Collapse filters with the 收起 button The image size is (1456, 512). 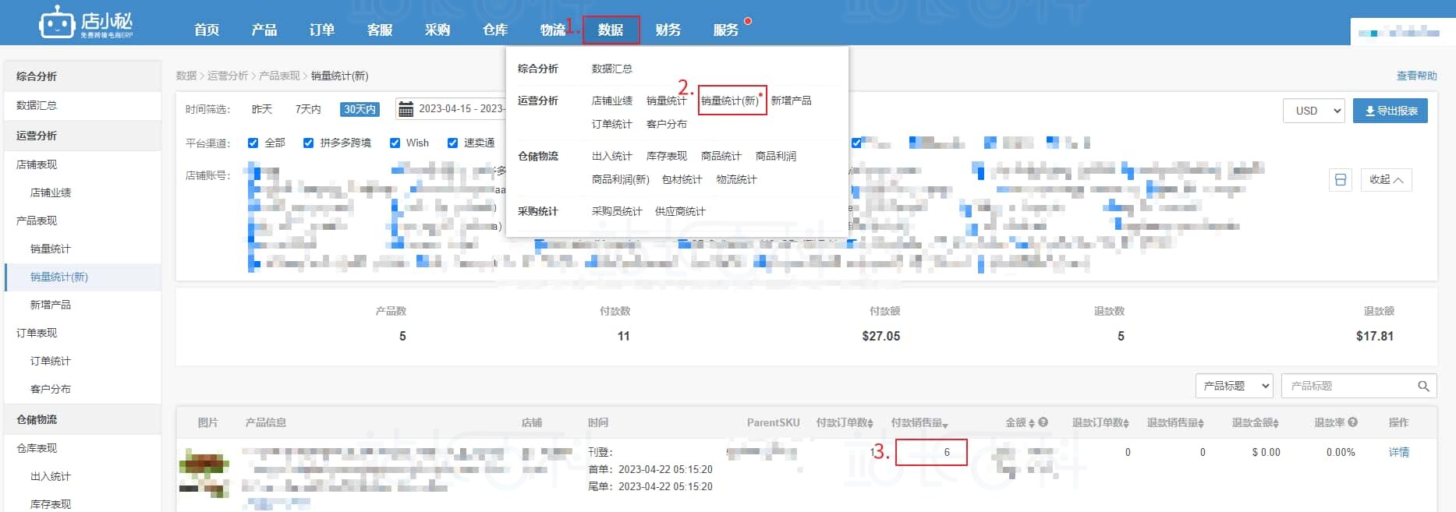[1386, 180]
